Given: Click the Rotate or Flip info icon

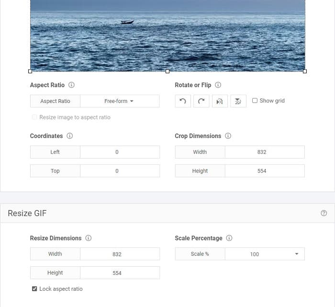Looking at the screenshot, I should click(218, 85).
